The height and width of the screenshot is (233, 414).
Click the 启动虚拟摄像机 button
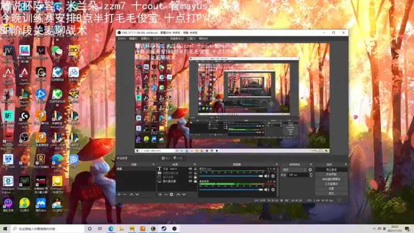(x=331, y=179)
